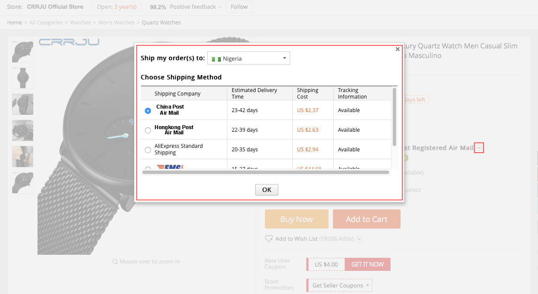Viewport: 538px width, 294px height.
Task: Select China Post Air Mail radio button
Action: point(148,111)
